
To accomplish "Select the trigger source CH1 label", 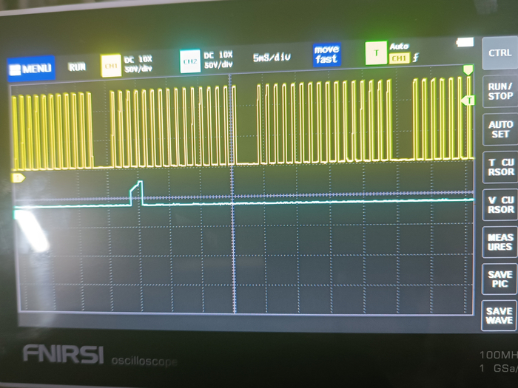I will point(399,58).
